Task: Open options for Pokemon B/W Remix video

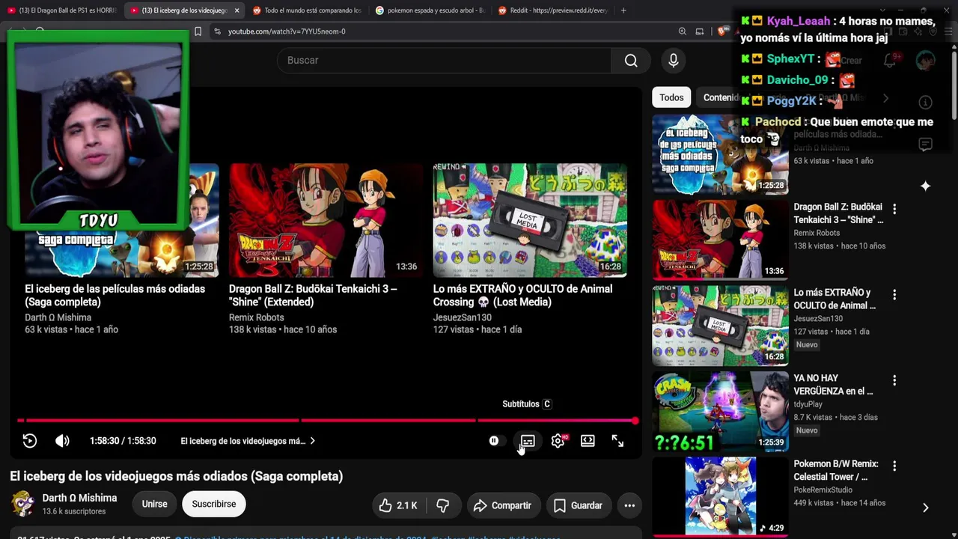Action: click(894, 466)
